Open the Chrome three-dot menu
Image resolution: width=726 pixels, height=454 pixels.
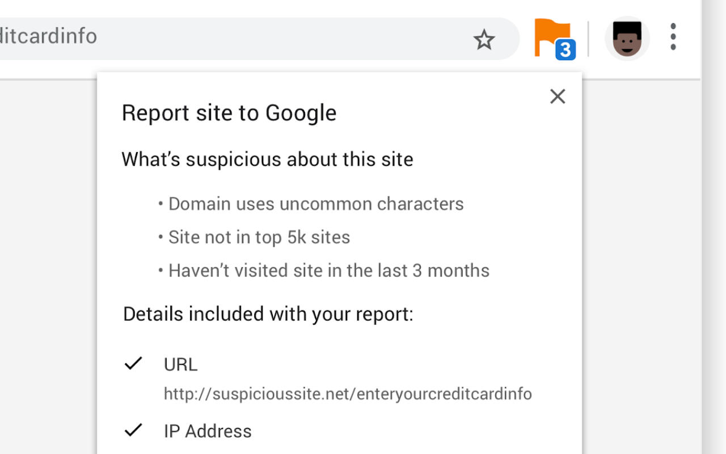(673, 37)
